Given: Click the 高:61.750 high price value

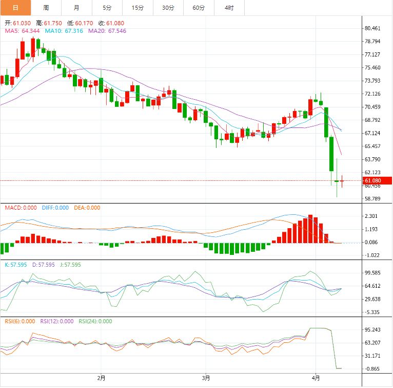Looking at the screenshot, I should click(x=49, y=23).
